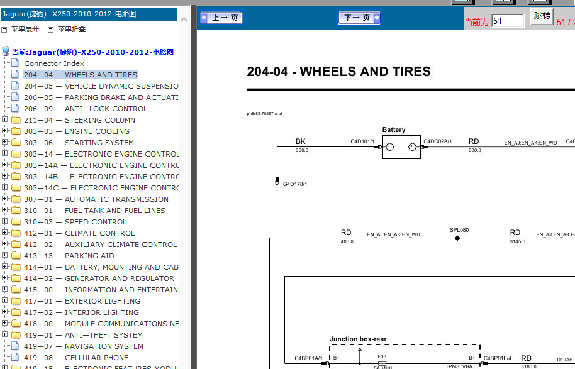Open 310-01 FUEL TANK AND FUEL LINES

tap(94, 211)
